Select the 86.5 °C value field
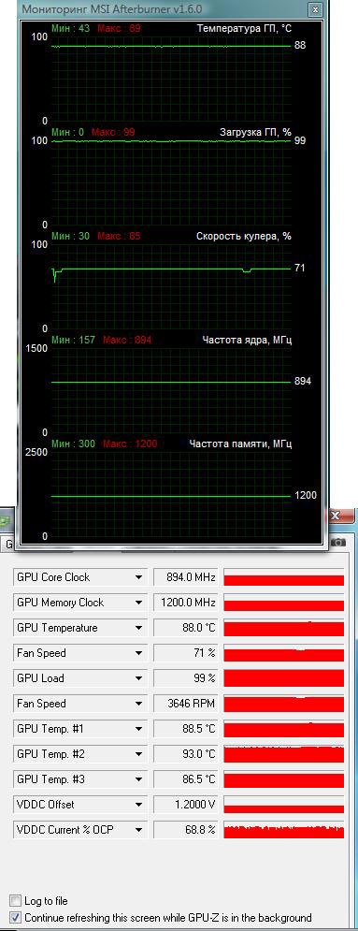 coord(186,779)
